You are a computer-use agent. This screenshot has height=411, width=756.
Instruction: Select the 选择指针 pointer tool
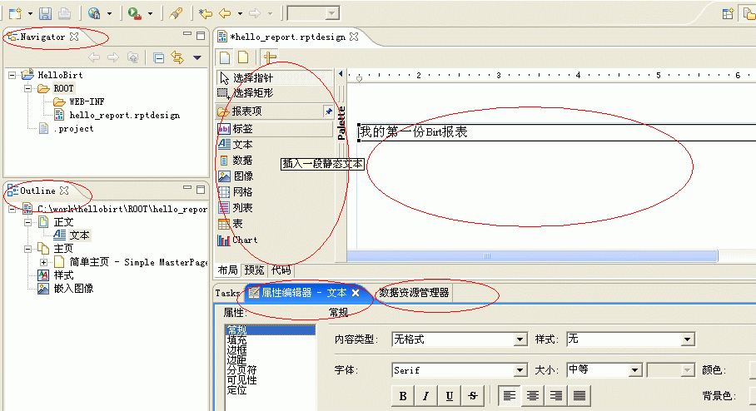click(x=274, y=77)
